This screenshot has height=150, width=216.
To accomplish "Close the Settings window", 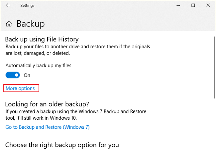I will click(208, 6).
